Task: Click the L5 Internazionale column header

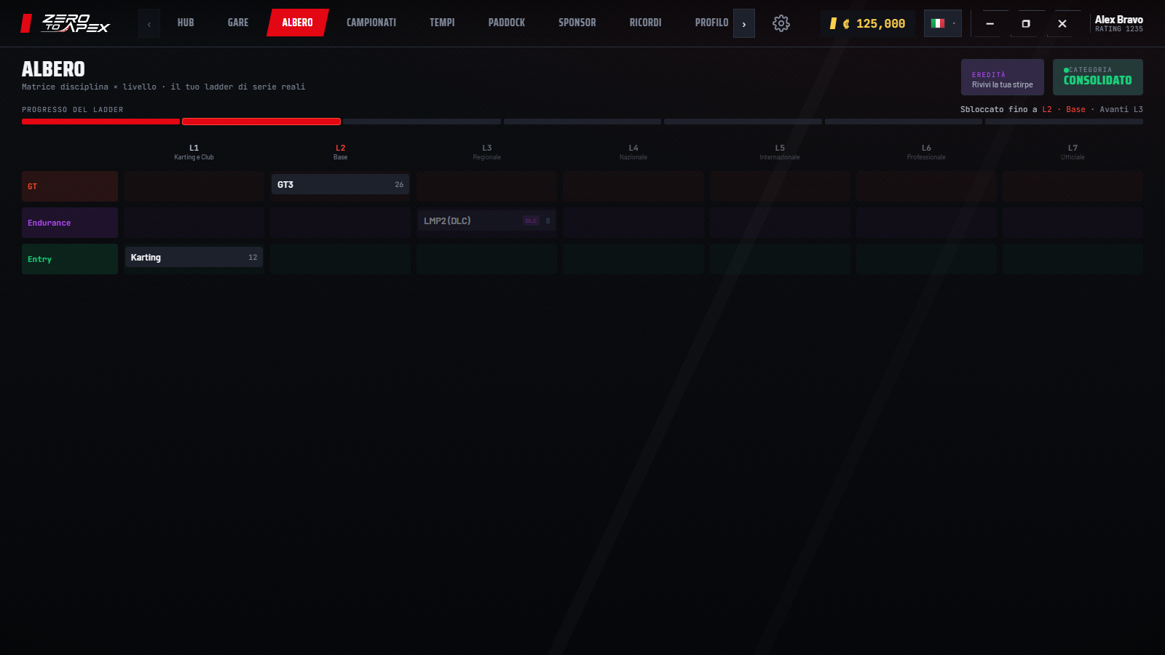Action: (x=780, y=152)
